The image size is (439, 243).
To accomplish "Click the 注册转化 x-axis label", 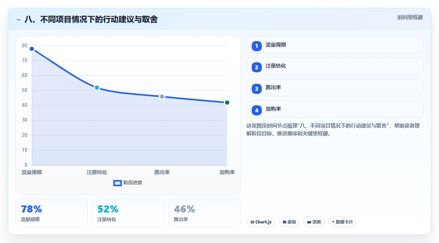I will pos(97,173).
